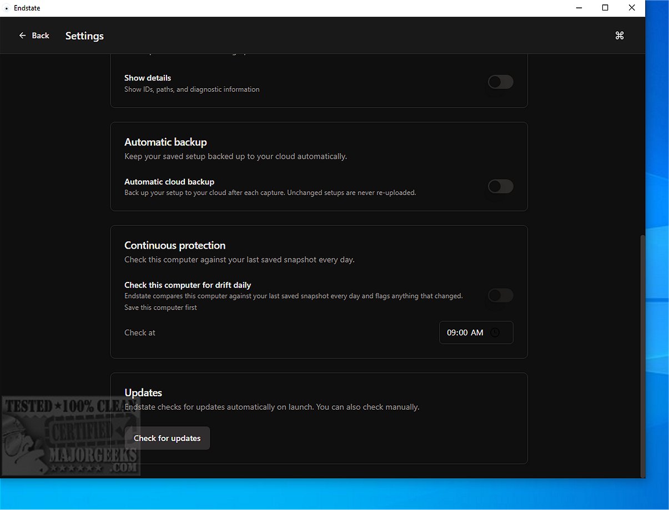Image resolution: width=669 pixels, height=510 pixels.
Task: Click the Continuous protection section heading
Action: (x=175, y=245)
